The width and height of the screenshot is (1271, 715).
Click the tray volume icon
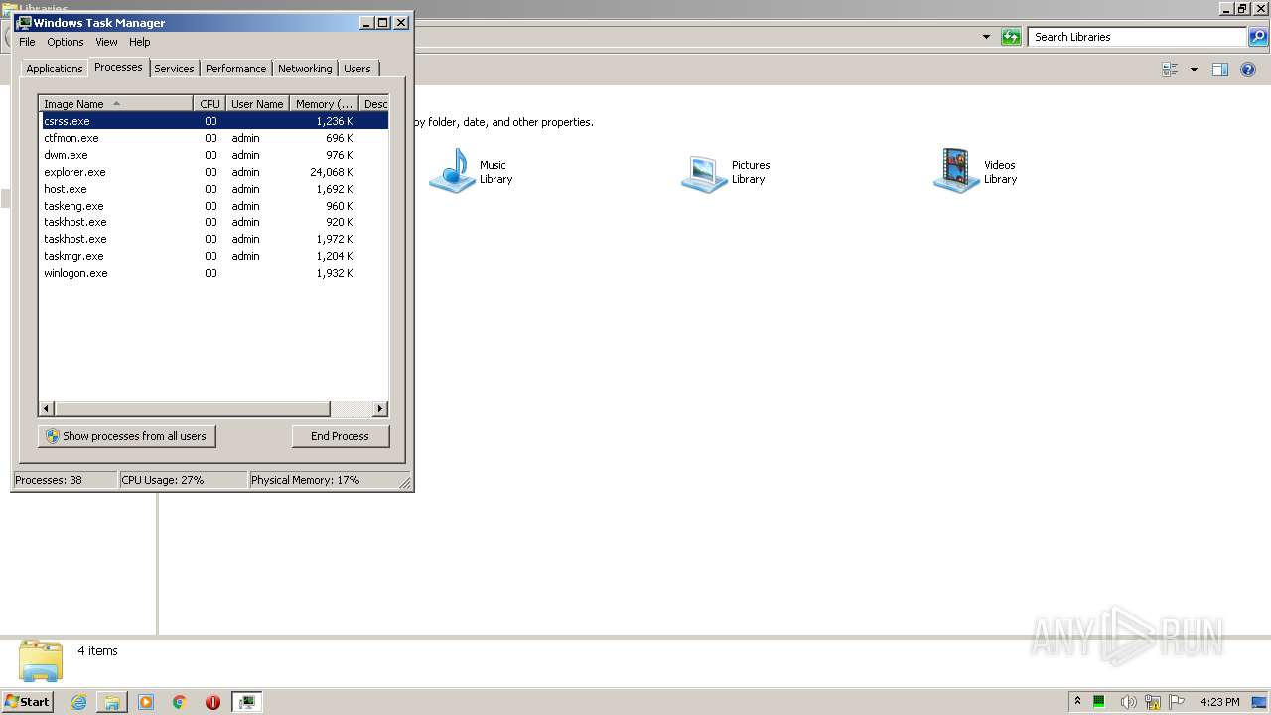(x=1127, y=702)
